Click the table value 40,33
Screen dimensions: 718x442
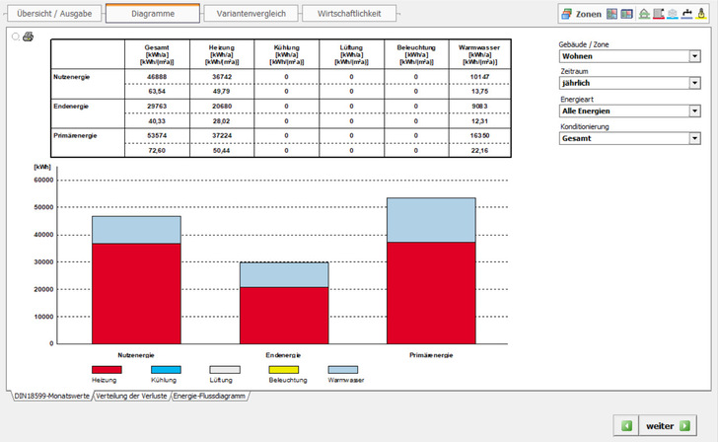[157, 121]
